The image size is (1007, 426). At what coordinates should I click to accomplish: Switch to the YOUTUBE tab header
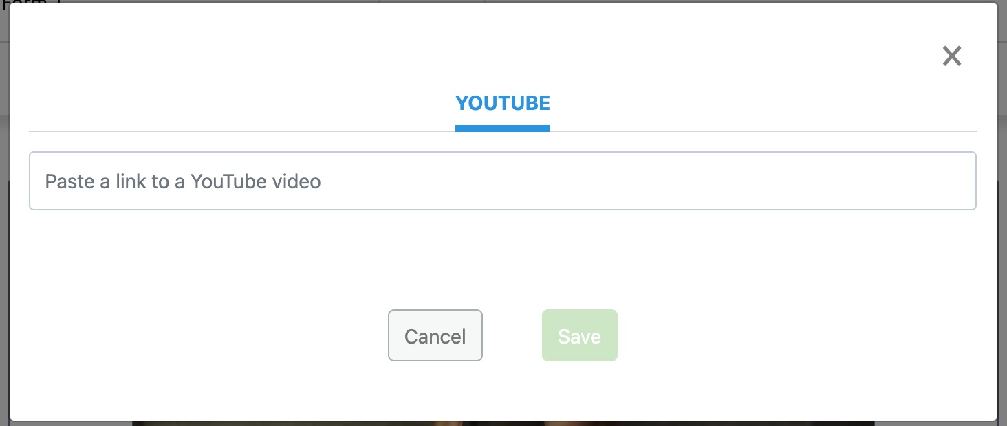click(x=503, y=104)
